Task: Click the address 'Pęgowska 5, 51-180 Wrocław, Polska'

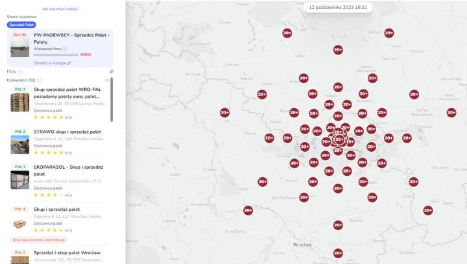Action: click(68, 139)
